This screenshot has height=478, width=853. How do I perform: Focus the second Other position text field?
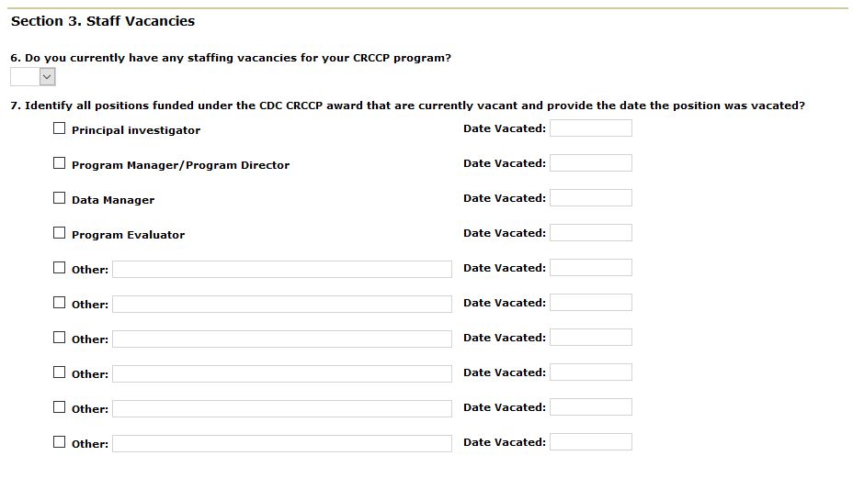[281, 304]
